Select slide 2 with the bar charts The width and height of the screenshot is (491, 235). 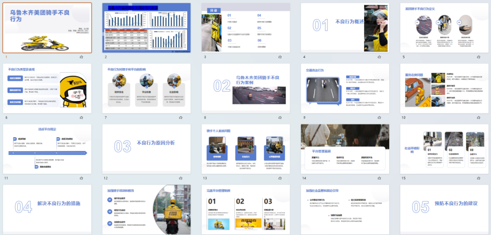[x=146, y=28]
